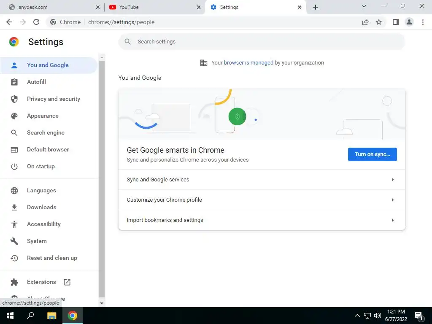Close the anydesk.com tab

click(x=98, y=7)
